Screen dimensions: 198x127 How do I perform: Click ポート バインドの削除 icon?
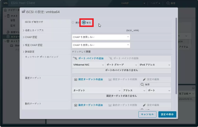pyautogui.click(x=110, y=58)
